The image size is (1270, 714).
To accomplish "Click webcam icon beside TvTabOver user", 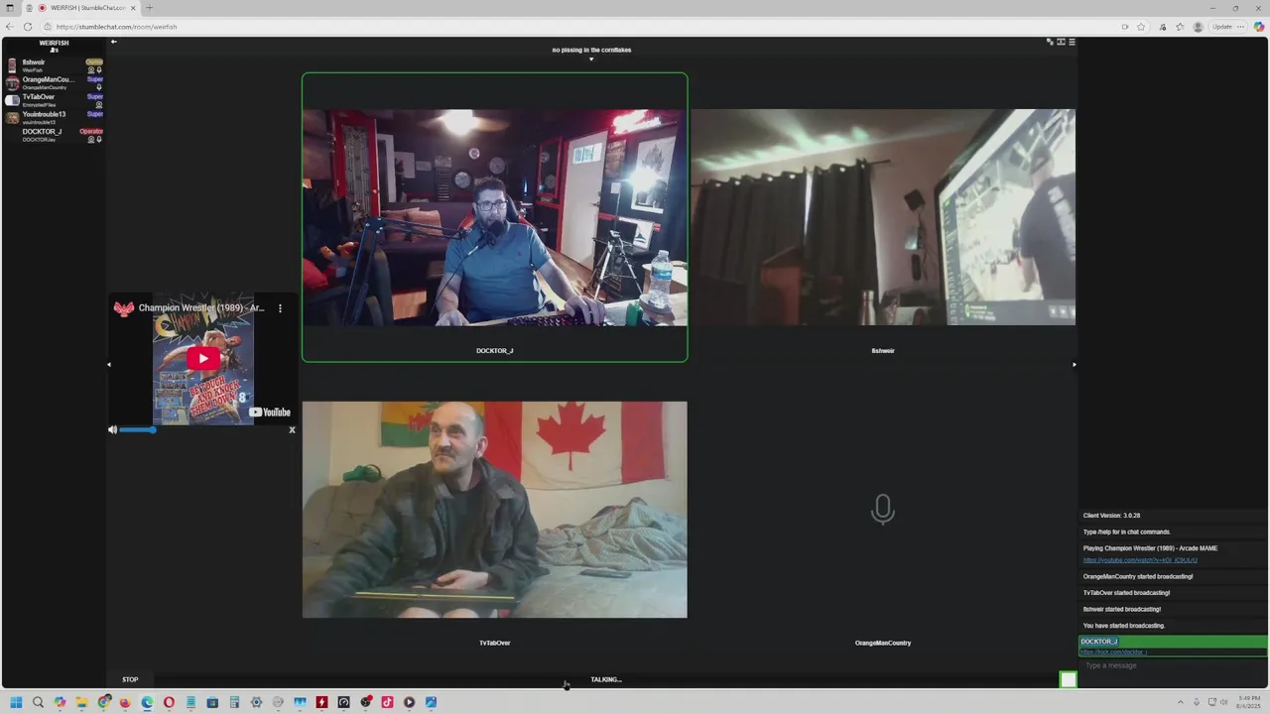I will point(99,105).
